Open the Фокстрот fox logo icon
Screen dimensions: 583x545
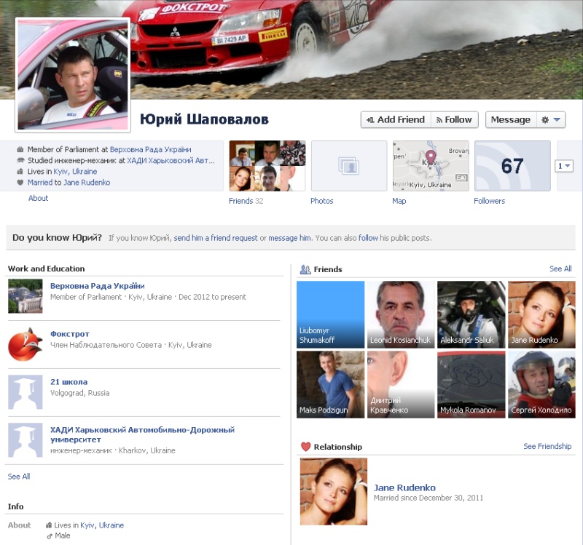coord(26,344)
